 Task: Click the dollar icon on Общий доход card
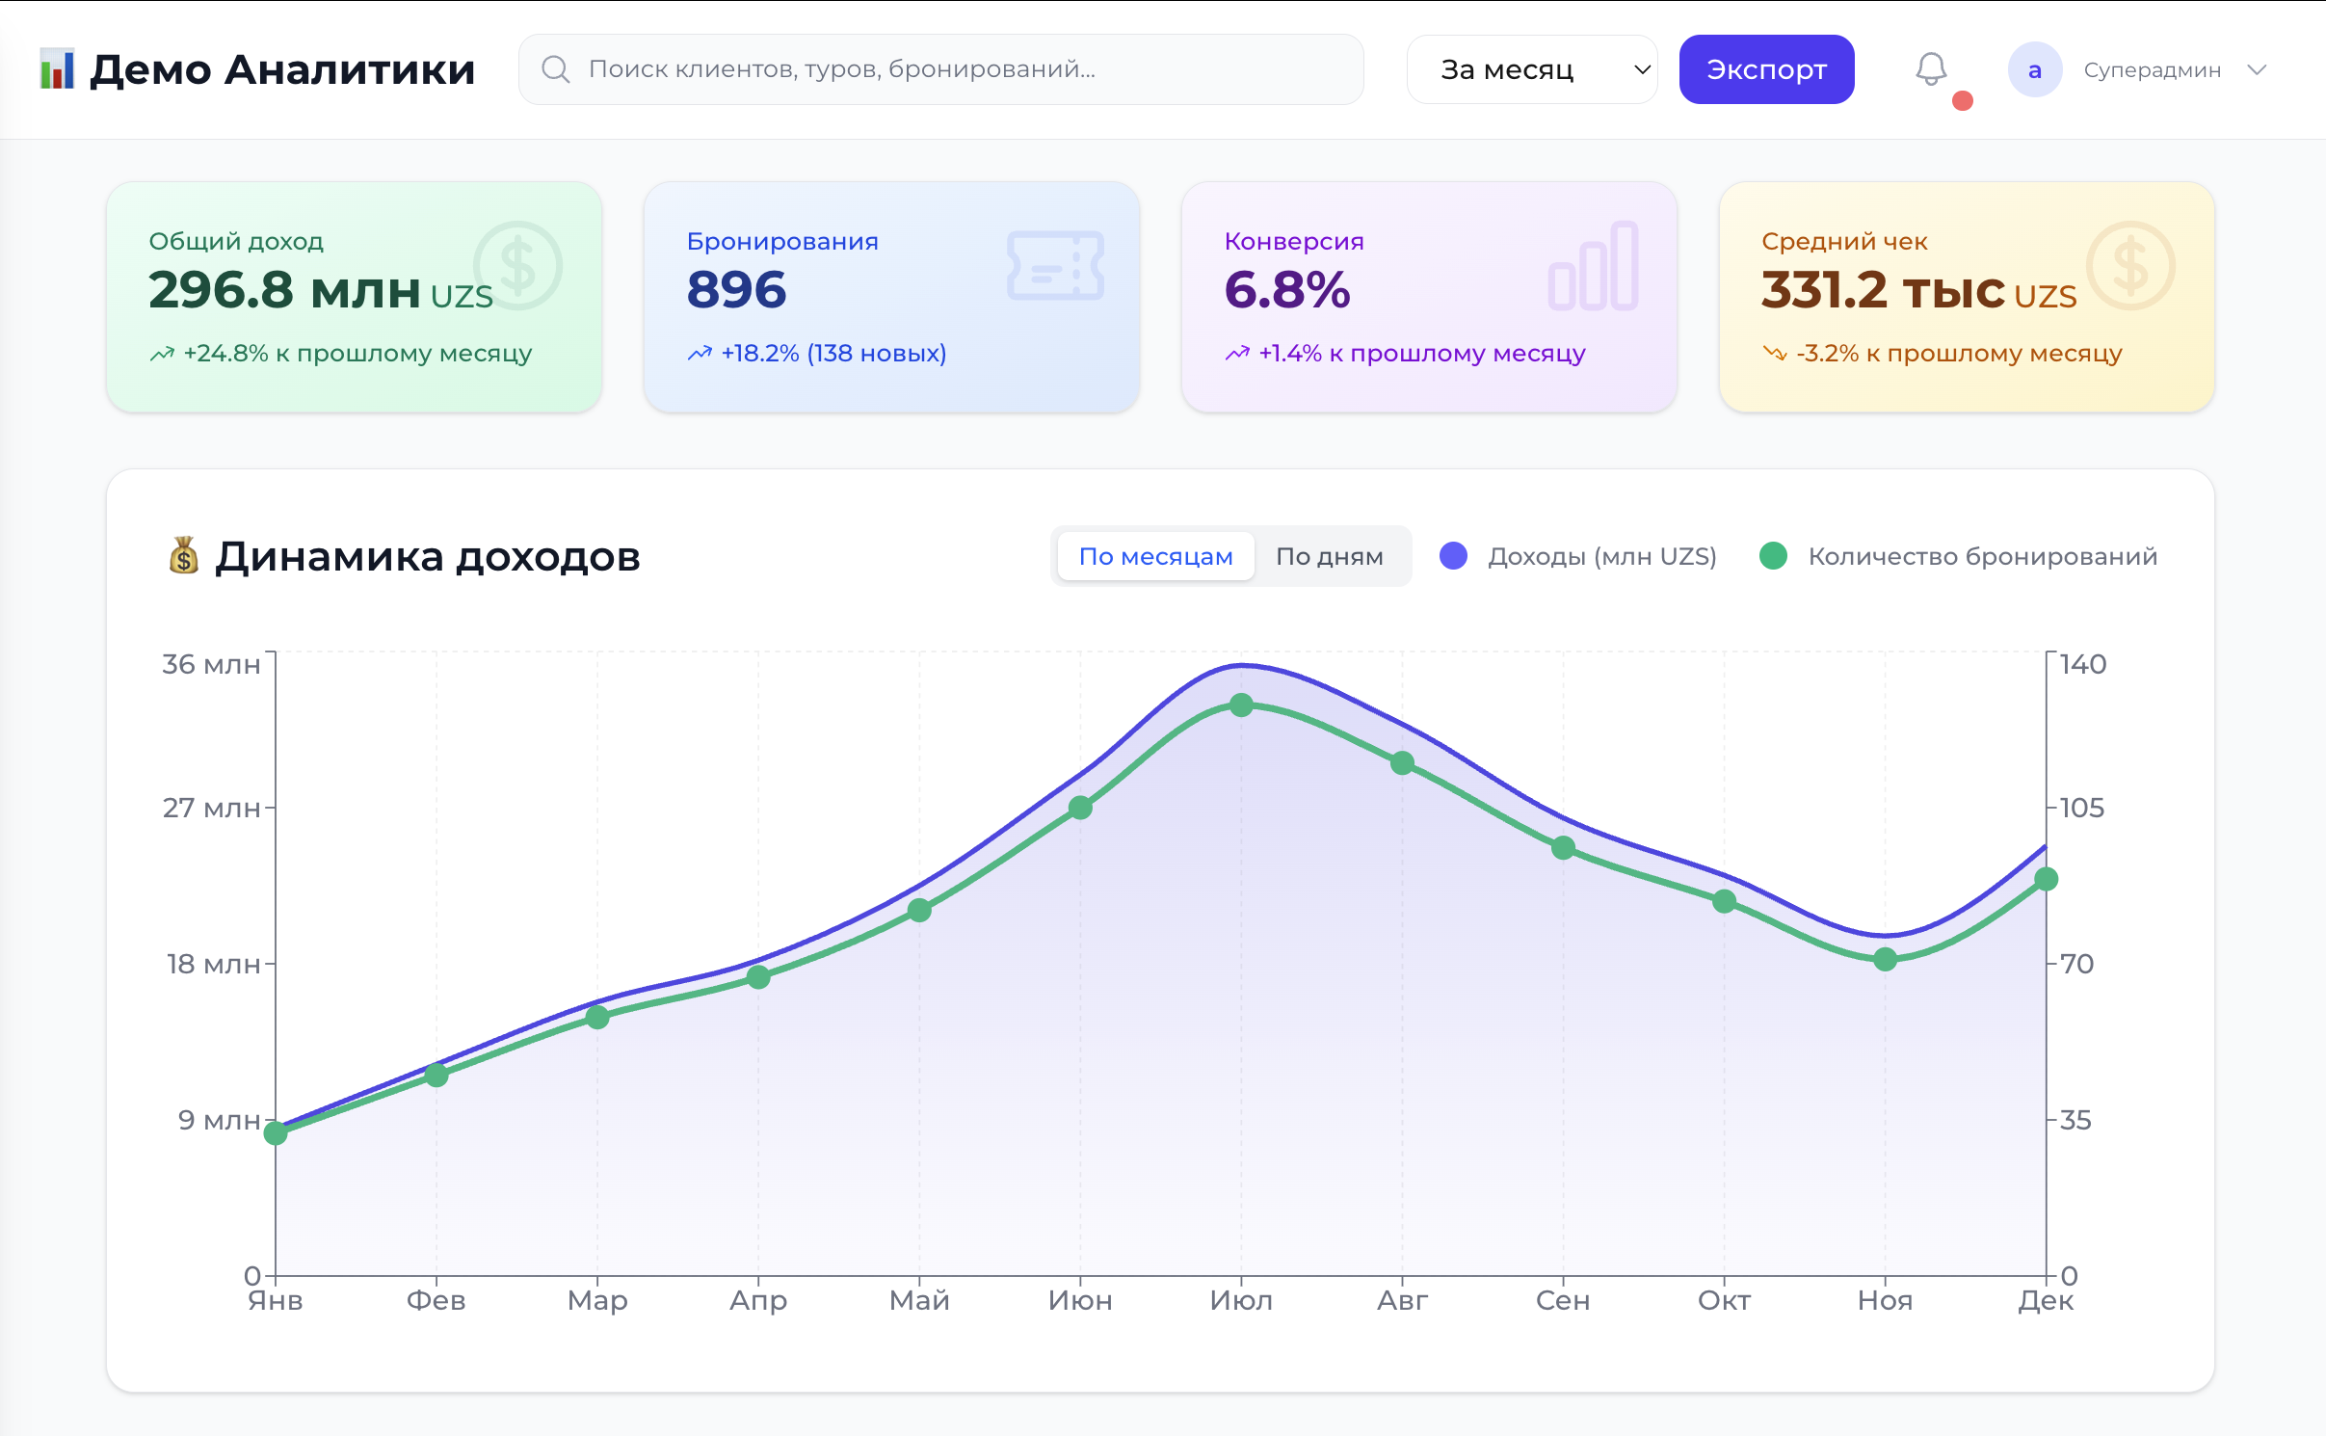pos(517,266)
